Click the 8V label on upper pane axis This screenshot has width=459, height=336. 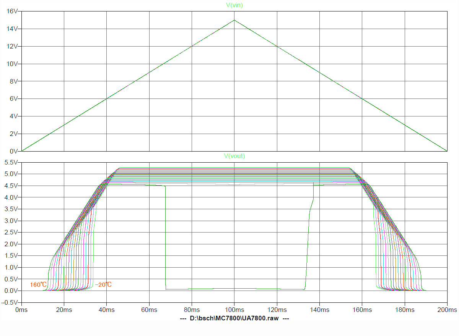[x=13, y=81]
